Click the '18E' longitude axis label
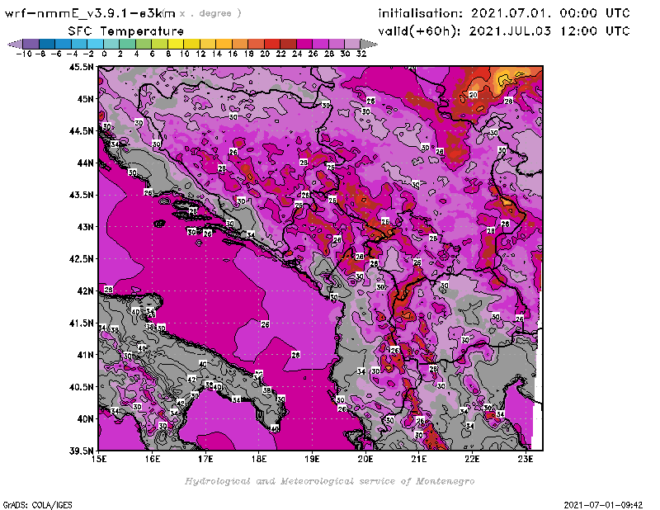Viewport: 660px width, 510px height. tap(259, 459)
